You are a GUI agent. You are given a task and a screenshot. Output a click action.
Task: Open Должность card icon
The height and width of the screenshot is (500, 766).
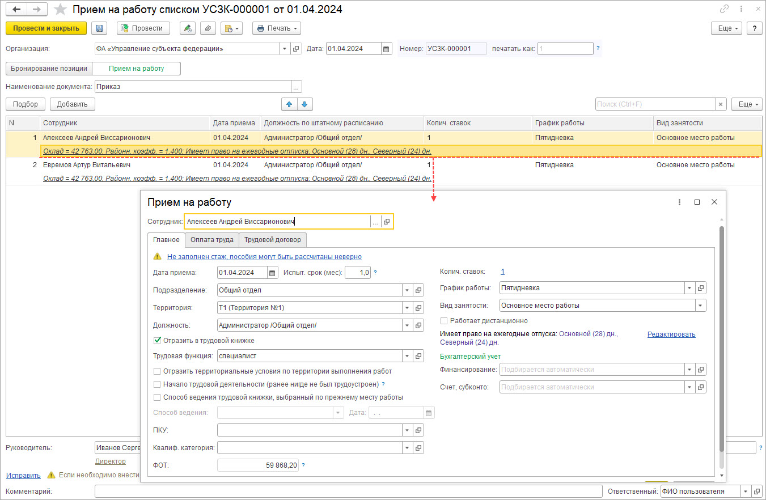pyautogui.click(x=418, y=325)
